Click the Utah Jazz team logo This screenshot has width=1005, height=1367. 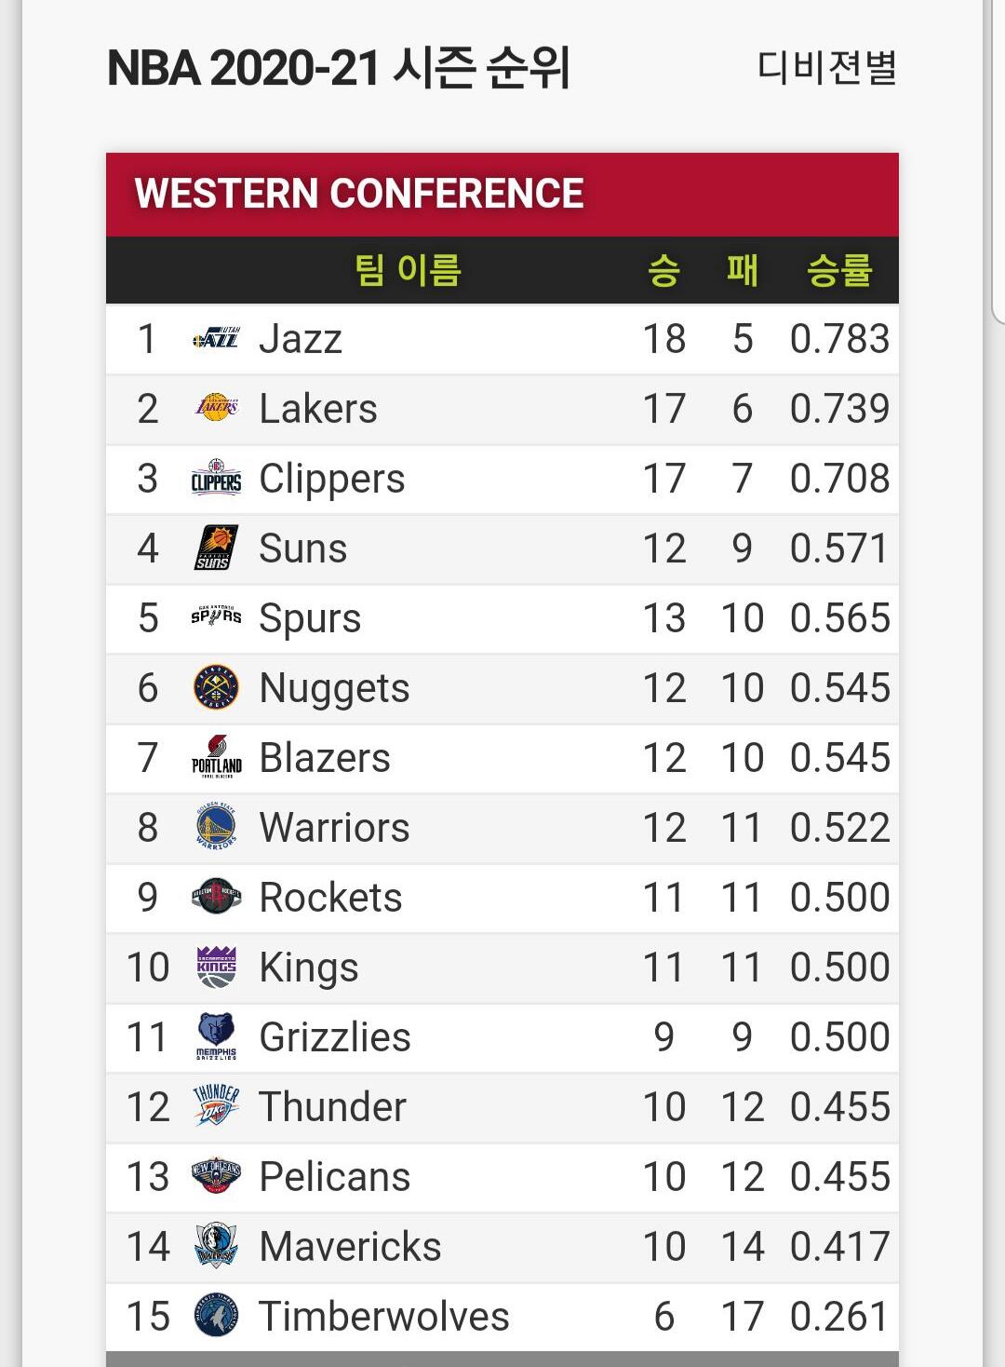coord(216,339)
